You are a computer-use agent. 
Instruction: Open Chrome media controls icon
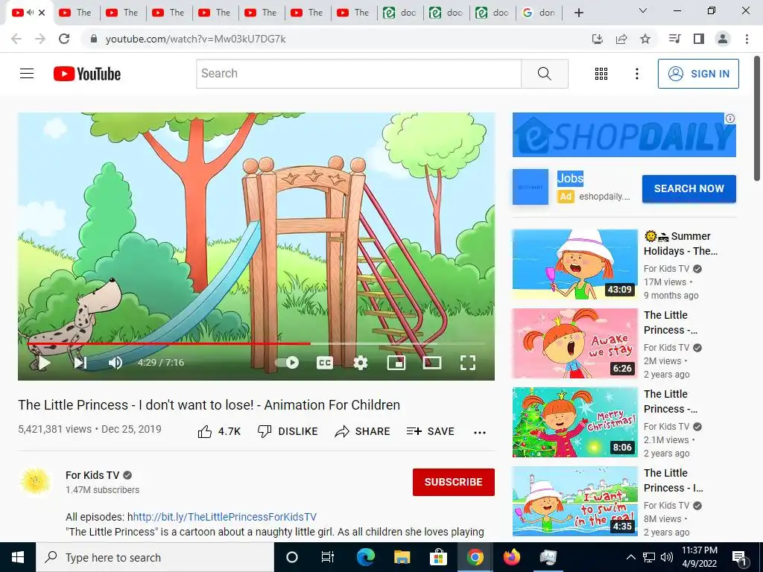(x=674, y=39)
